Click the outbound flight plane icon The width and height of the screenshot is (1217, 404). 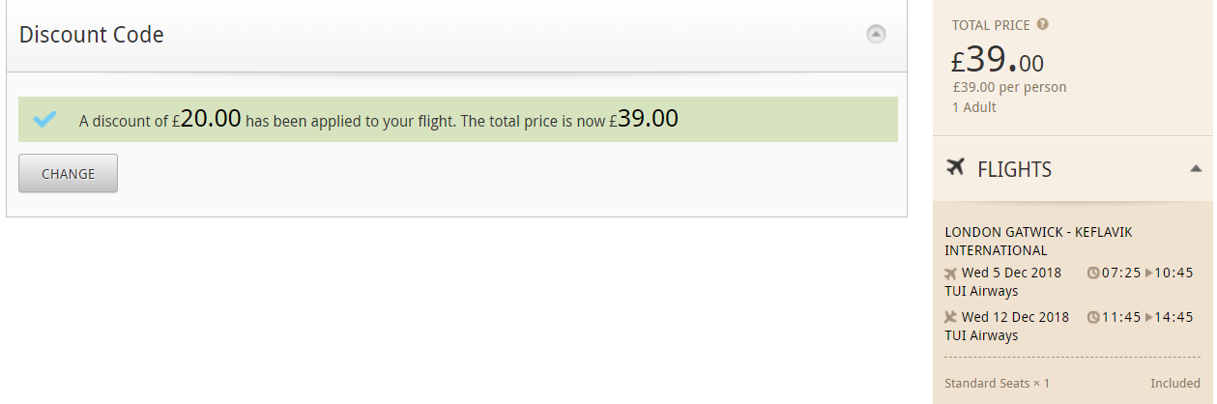[950, 274]
